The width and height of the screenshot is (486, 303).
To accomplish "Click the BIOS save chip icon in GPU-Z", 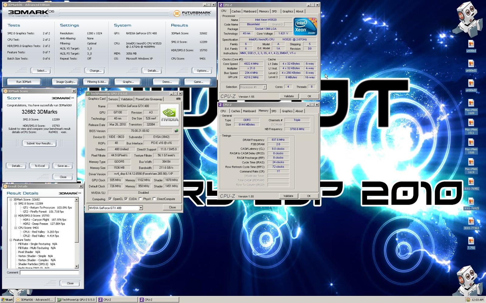I will pyautogui.click(x=176, y=131).
